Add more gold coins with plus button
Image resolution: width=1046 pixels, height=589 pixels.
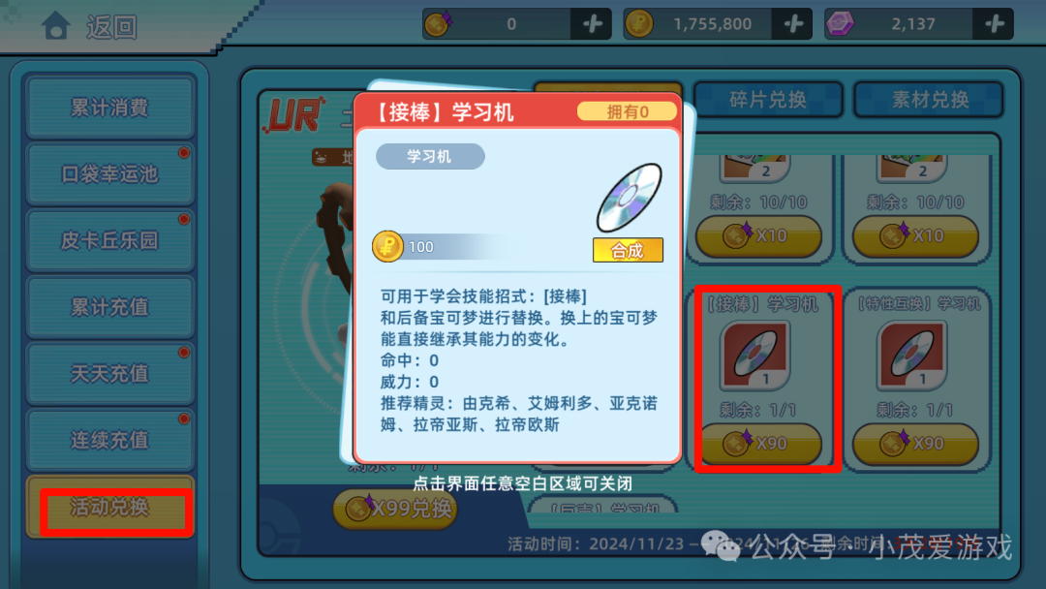coord(792,24)
